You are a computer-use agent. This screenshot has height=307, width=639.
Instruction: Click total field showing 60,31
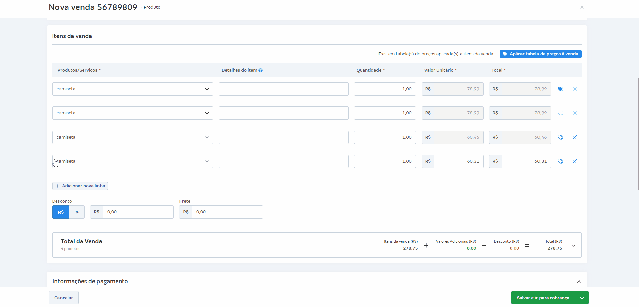pyautogui.click(x=526, y=161)
